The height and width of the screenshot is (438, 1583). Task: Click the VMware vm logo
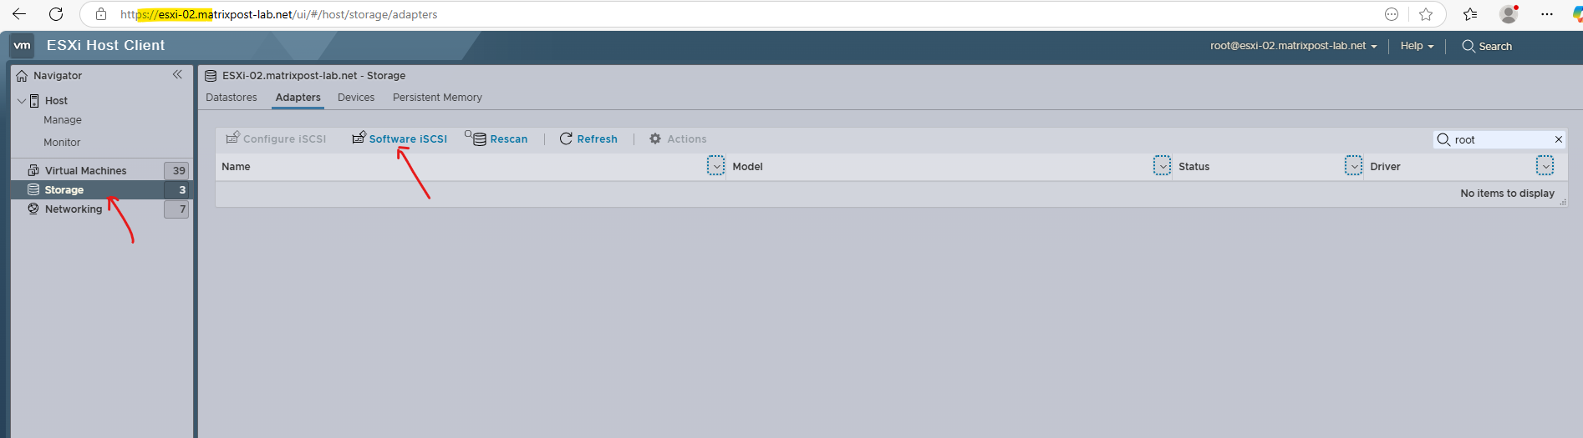(23, 45)
